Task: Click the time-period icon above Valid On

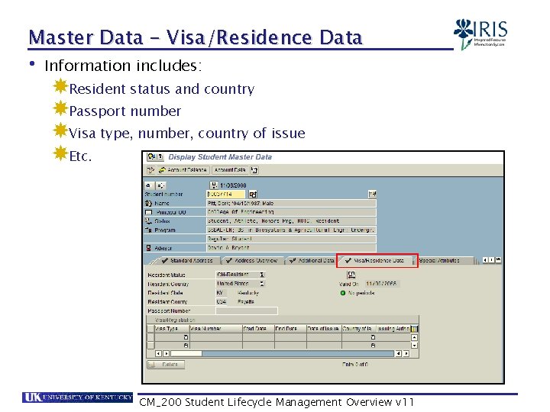Action: point(351,275)
